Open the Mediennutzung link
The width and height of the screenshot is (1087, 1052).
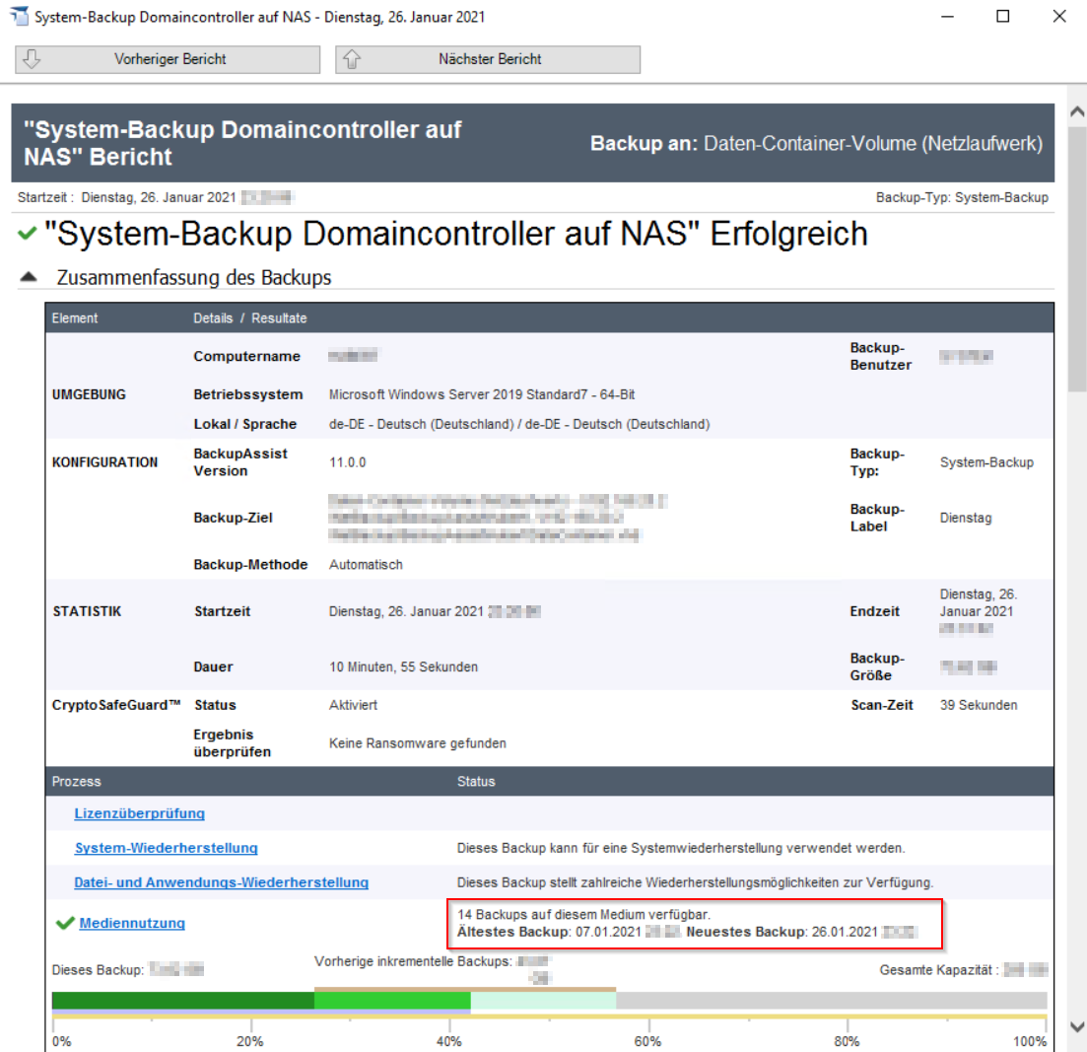132,923
